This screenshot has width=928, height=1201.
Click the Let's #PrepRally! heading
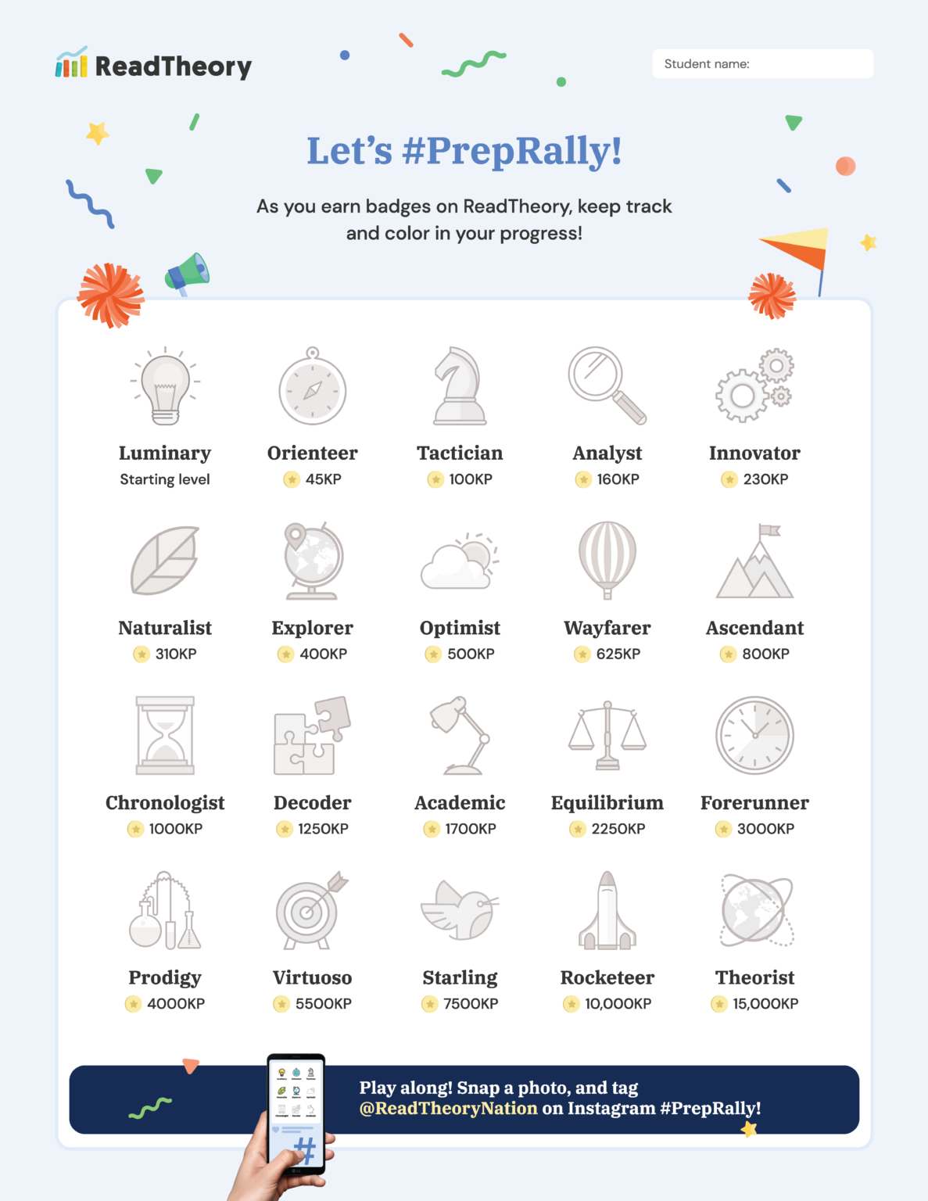point(464,151)
